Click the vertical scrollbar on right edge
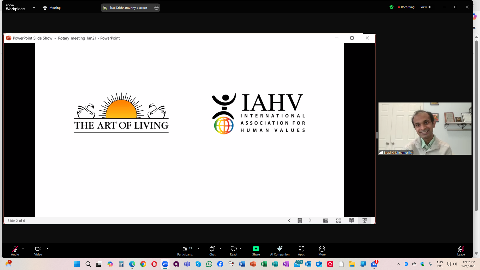 (x=476, y=125)
